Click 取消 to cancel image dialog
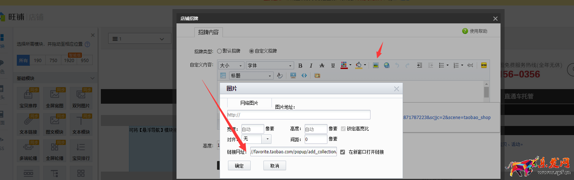Viewport: 574px width, 180px height. [x=274, y=166]
